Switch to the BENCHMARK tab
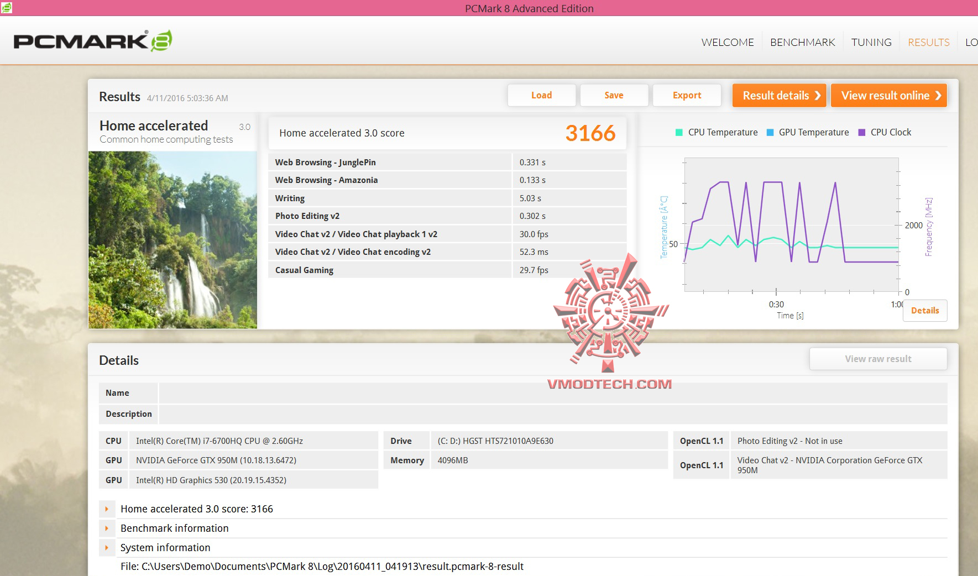This screenshot has height=576, width=978. [803, 42]
